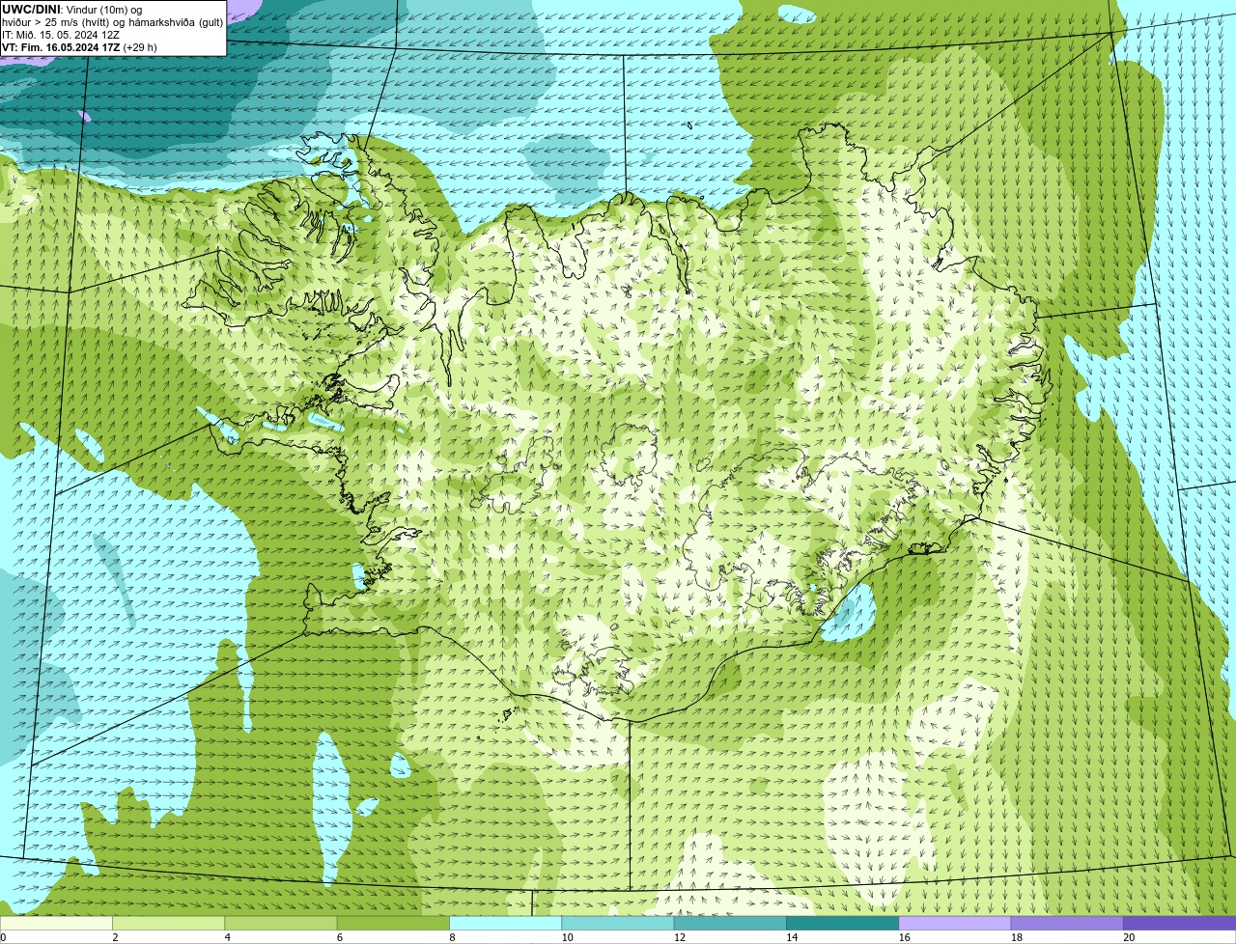1236x944 pixels.
Task: Click the "0" label on the color scale
Action: 4,937
